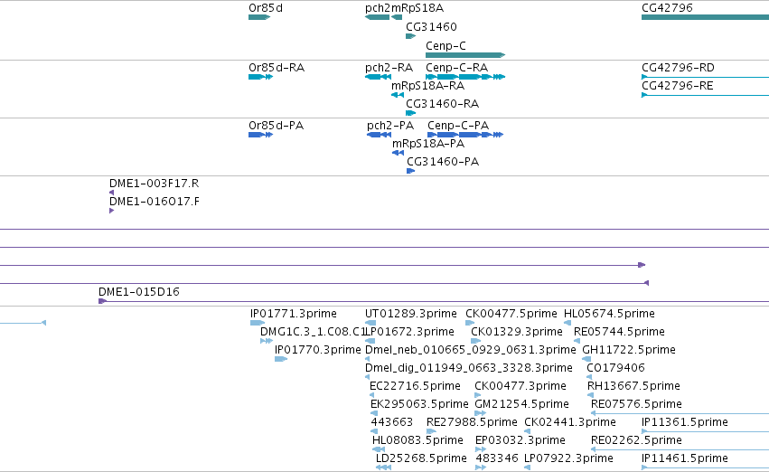The width and height of the screenshot is (769, 472).
Task: Click the Or85d gene glyph
Action: (x=259, y=17)
